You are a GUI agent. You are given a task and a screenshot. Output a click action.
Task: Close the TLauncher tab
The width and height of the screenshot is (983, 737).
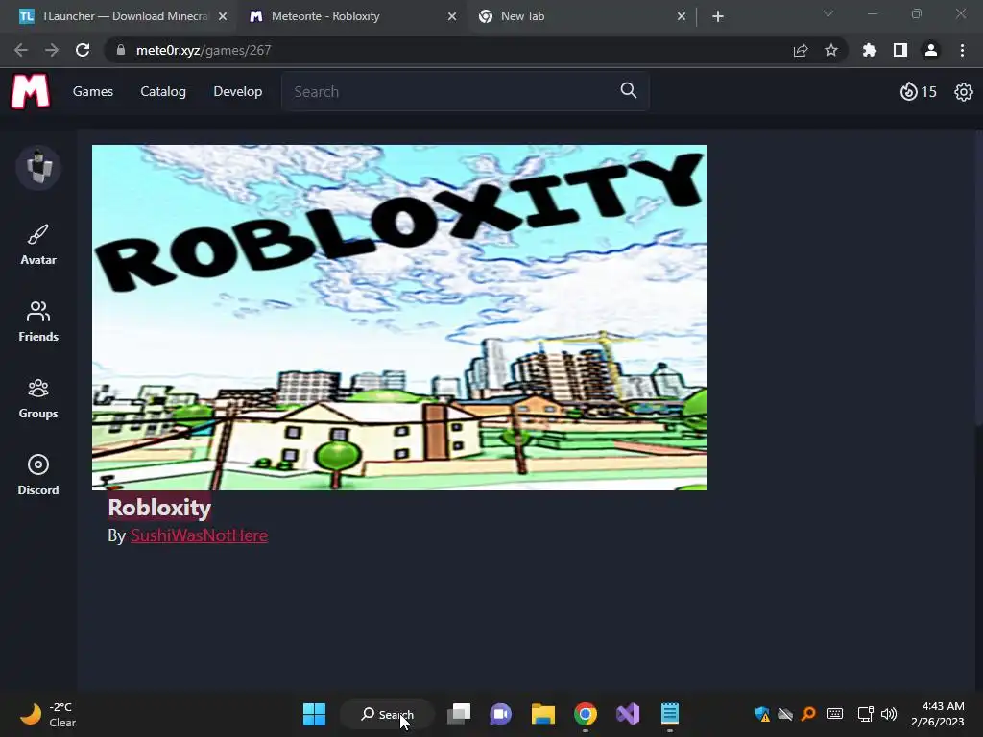tap(223, 16)
